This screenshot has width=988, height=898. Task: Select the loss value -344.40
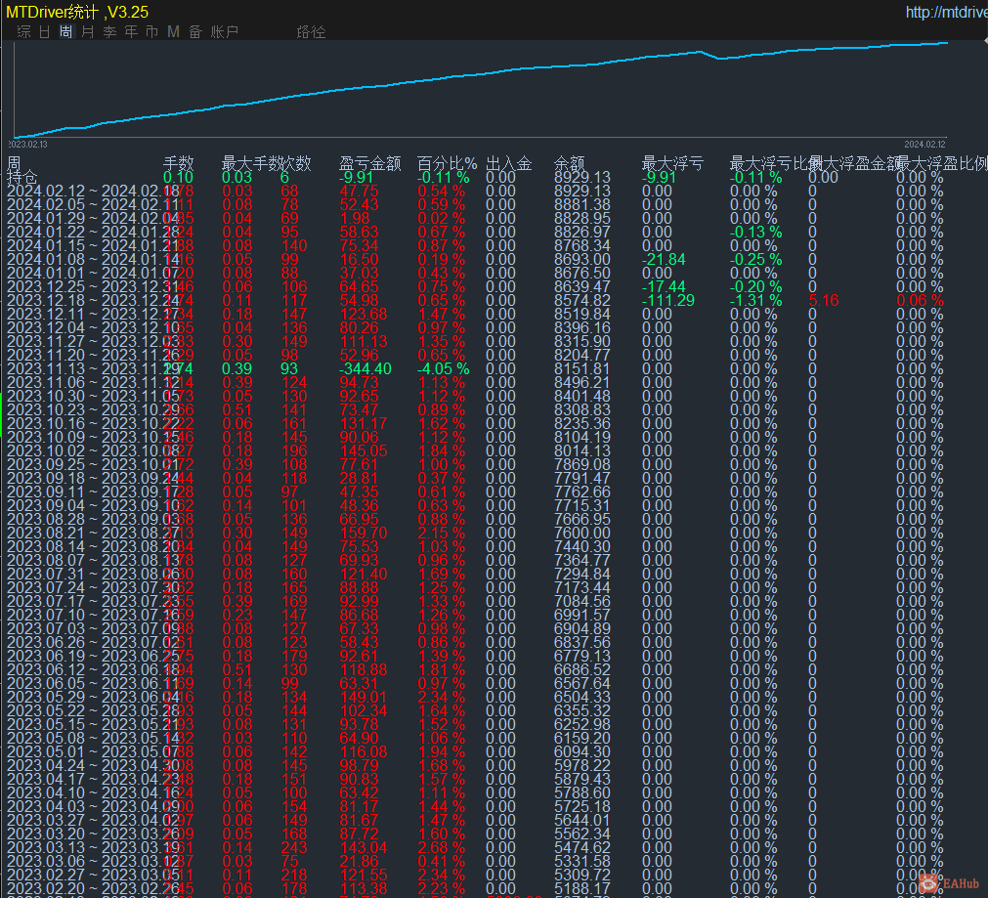(365, 368)
